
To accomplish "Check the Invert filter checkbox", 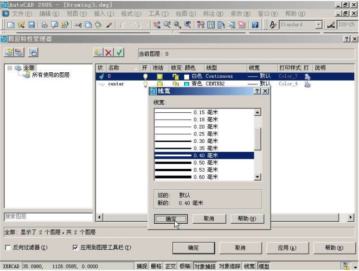I will 8,247.
